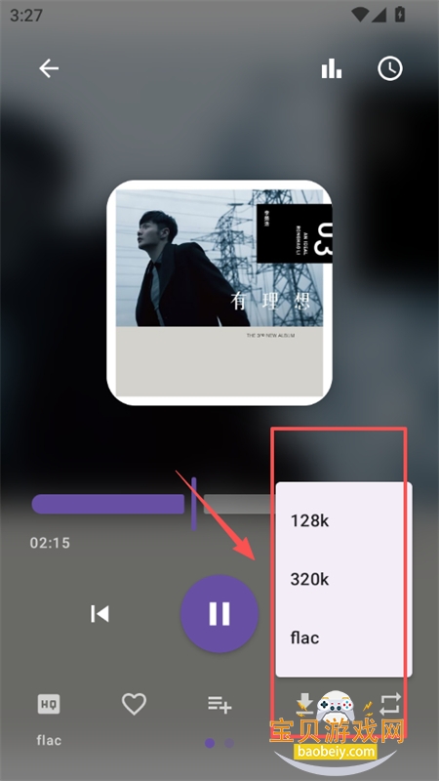Toggle the repeat mode icon

[389, 704]
